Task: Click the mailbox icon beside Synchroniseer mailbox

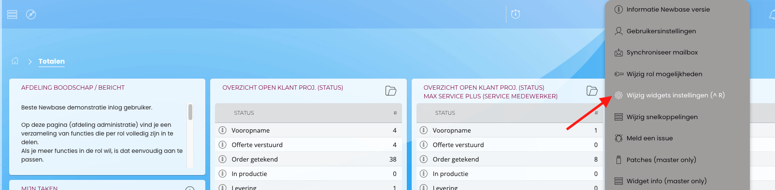Action: pyautogui.click(x=618, y=53)
